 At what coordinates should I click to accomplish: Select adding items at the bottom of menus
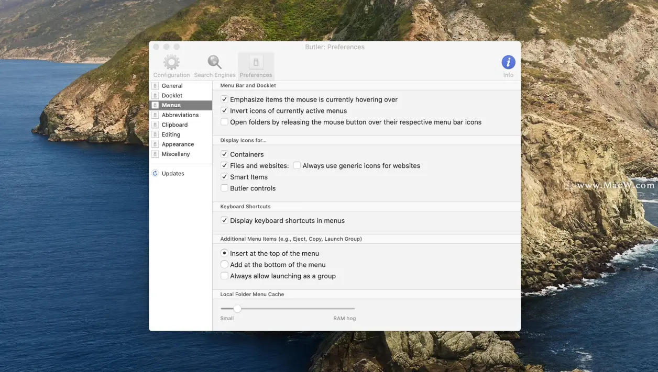(x=224, y=264)
